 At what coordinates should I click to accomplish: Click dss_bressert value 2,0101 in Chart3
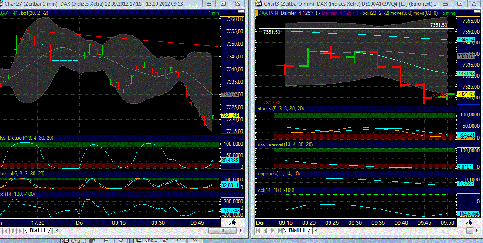click(x=466, y=167)
